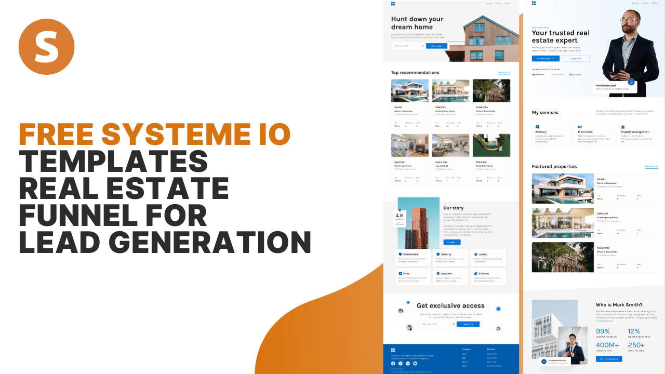This screenshot has height=374, width=665.
Task: Click the Facebook icon in the footer
Action: pyautogui.click(x=393, y=363)
